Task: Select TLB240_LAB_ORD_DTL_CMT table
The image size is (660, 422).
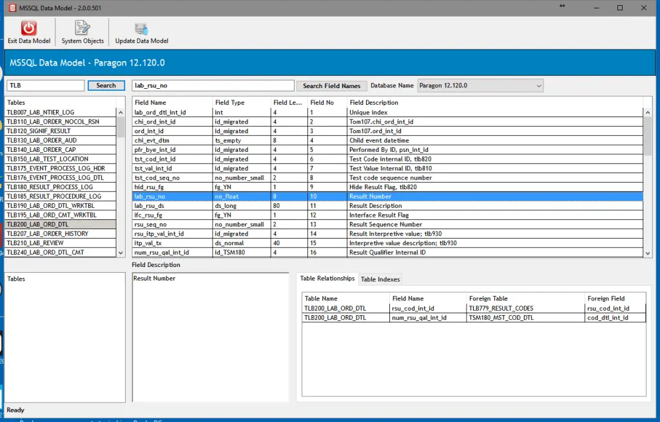Action: click(x=61, y=253)
